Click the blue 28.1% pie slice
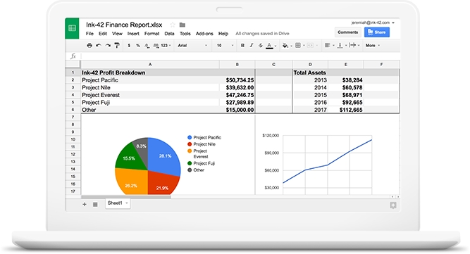The height and width of the screenshot is (254, 470). 165,156
